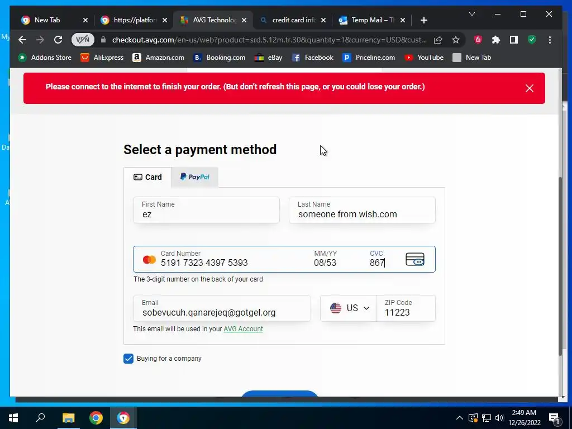Toggle Buying for a company checkbox

coord(128,359)
